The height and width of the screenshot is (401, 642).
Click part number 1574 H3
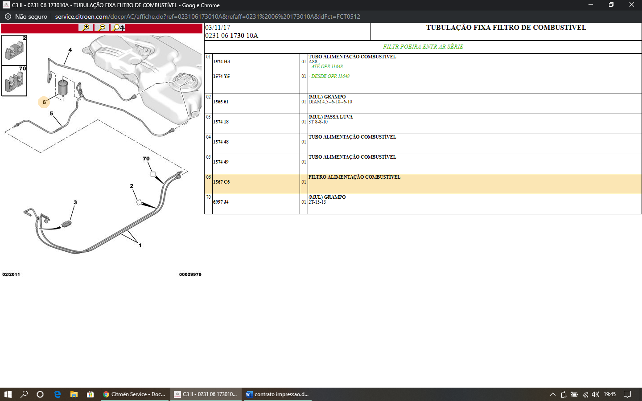click(x=221, y=62)
